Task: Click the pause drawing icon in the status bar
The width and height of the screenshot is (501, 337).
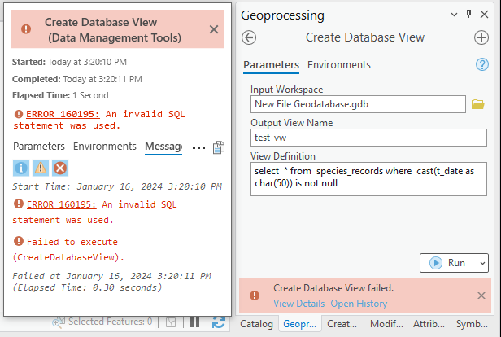Action: coord(194,322)
